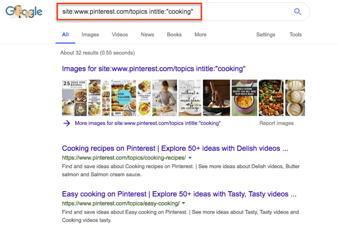Open the Google doodle logo

tap(24, 12)
